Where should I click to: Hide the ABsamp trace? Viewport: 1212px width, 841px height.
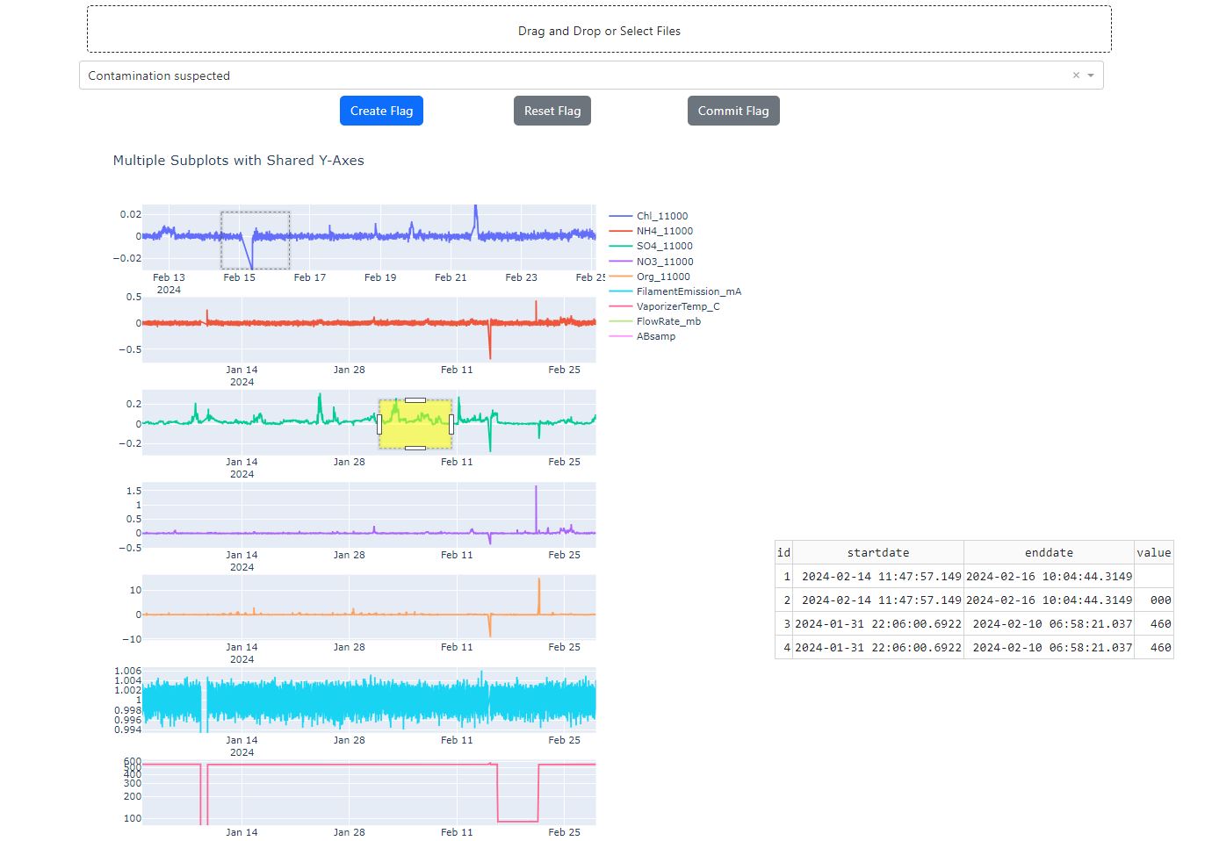pos(656,335)
